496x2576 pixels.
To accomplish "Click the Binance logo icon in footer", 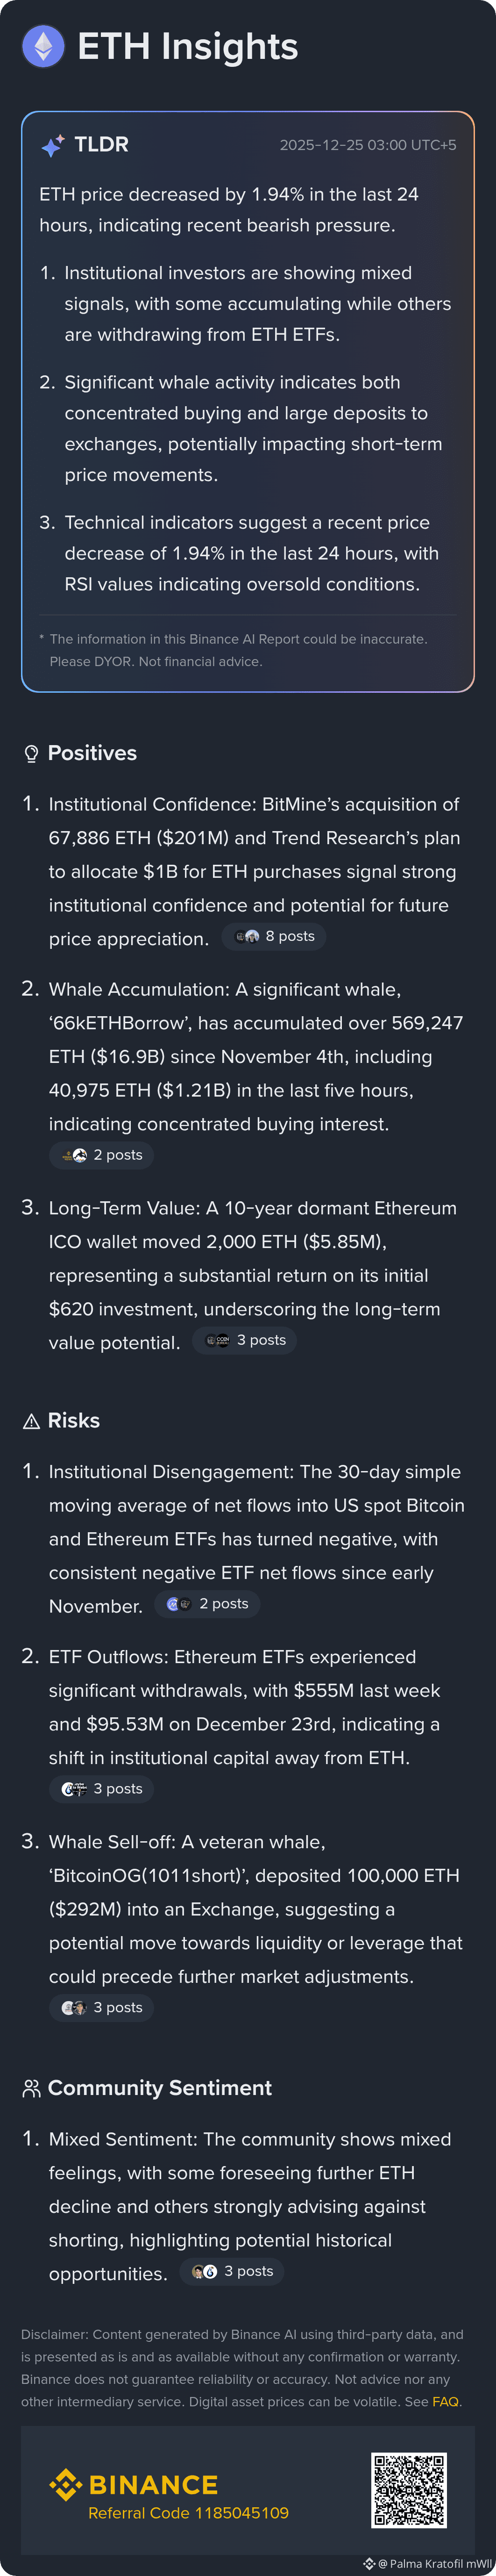I will (66, 2484).
